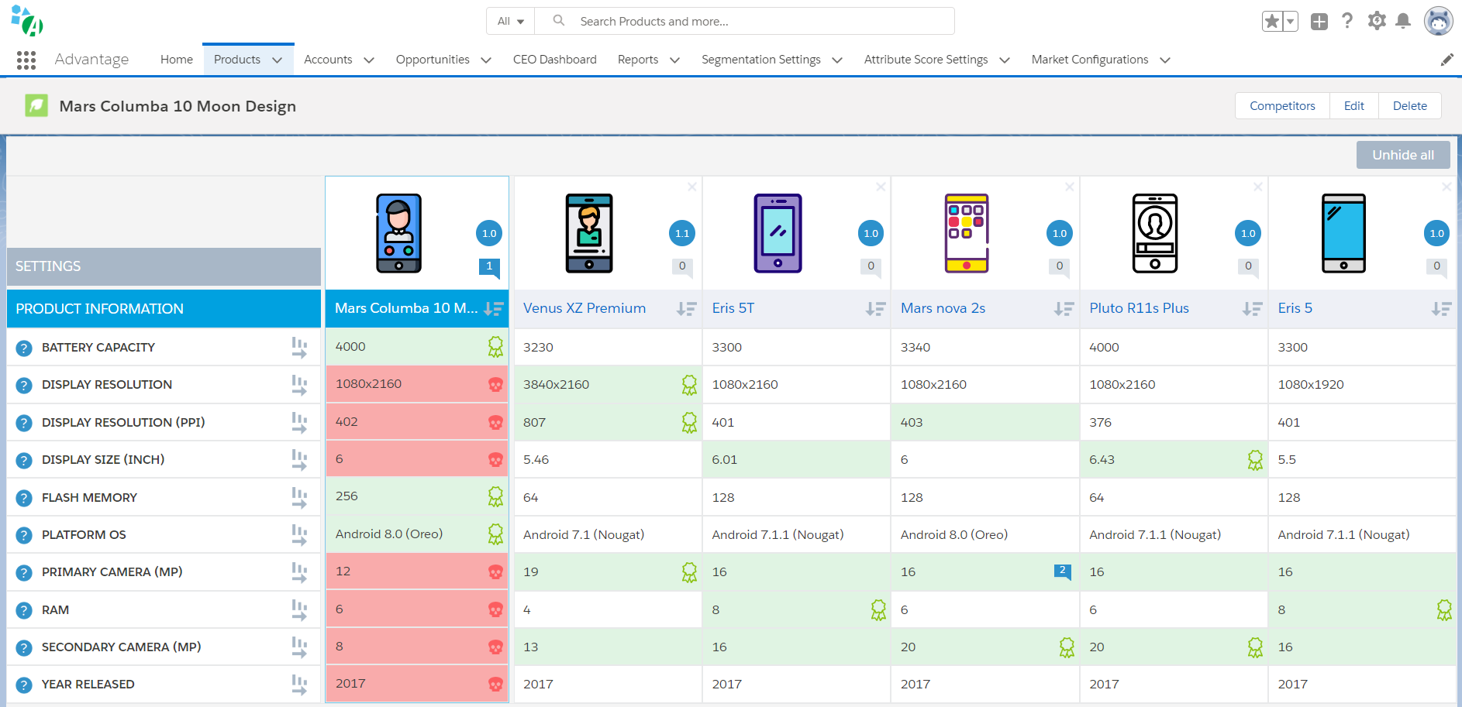Click the Battery Capacity help icon
Image resolution: width=1462 pixels, height=707 pixels.
(x=24, y=348)
